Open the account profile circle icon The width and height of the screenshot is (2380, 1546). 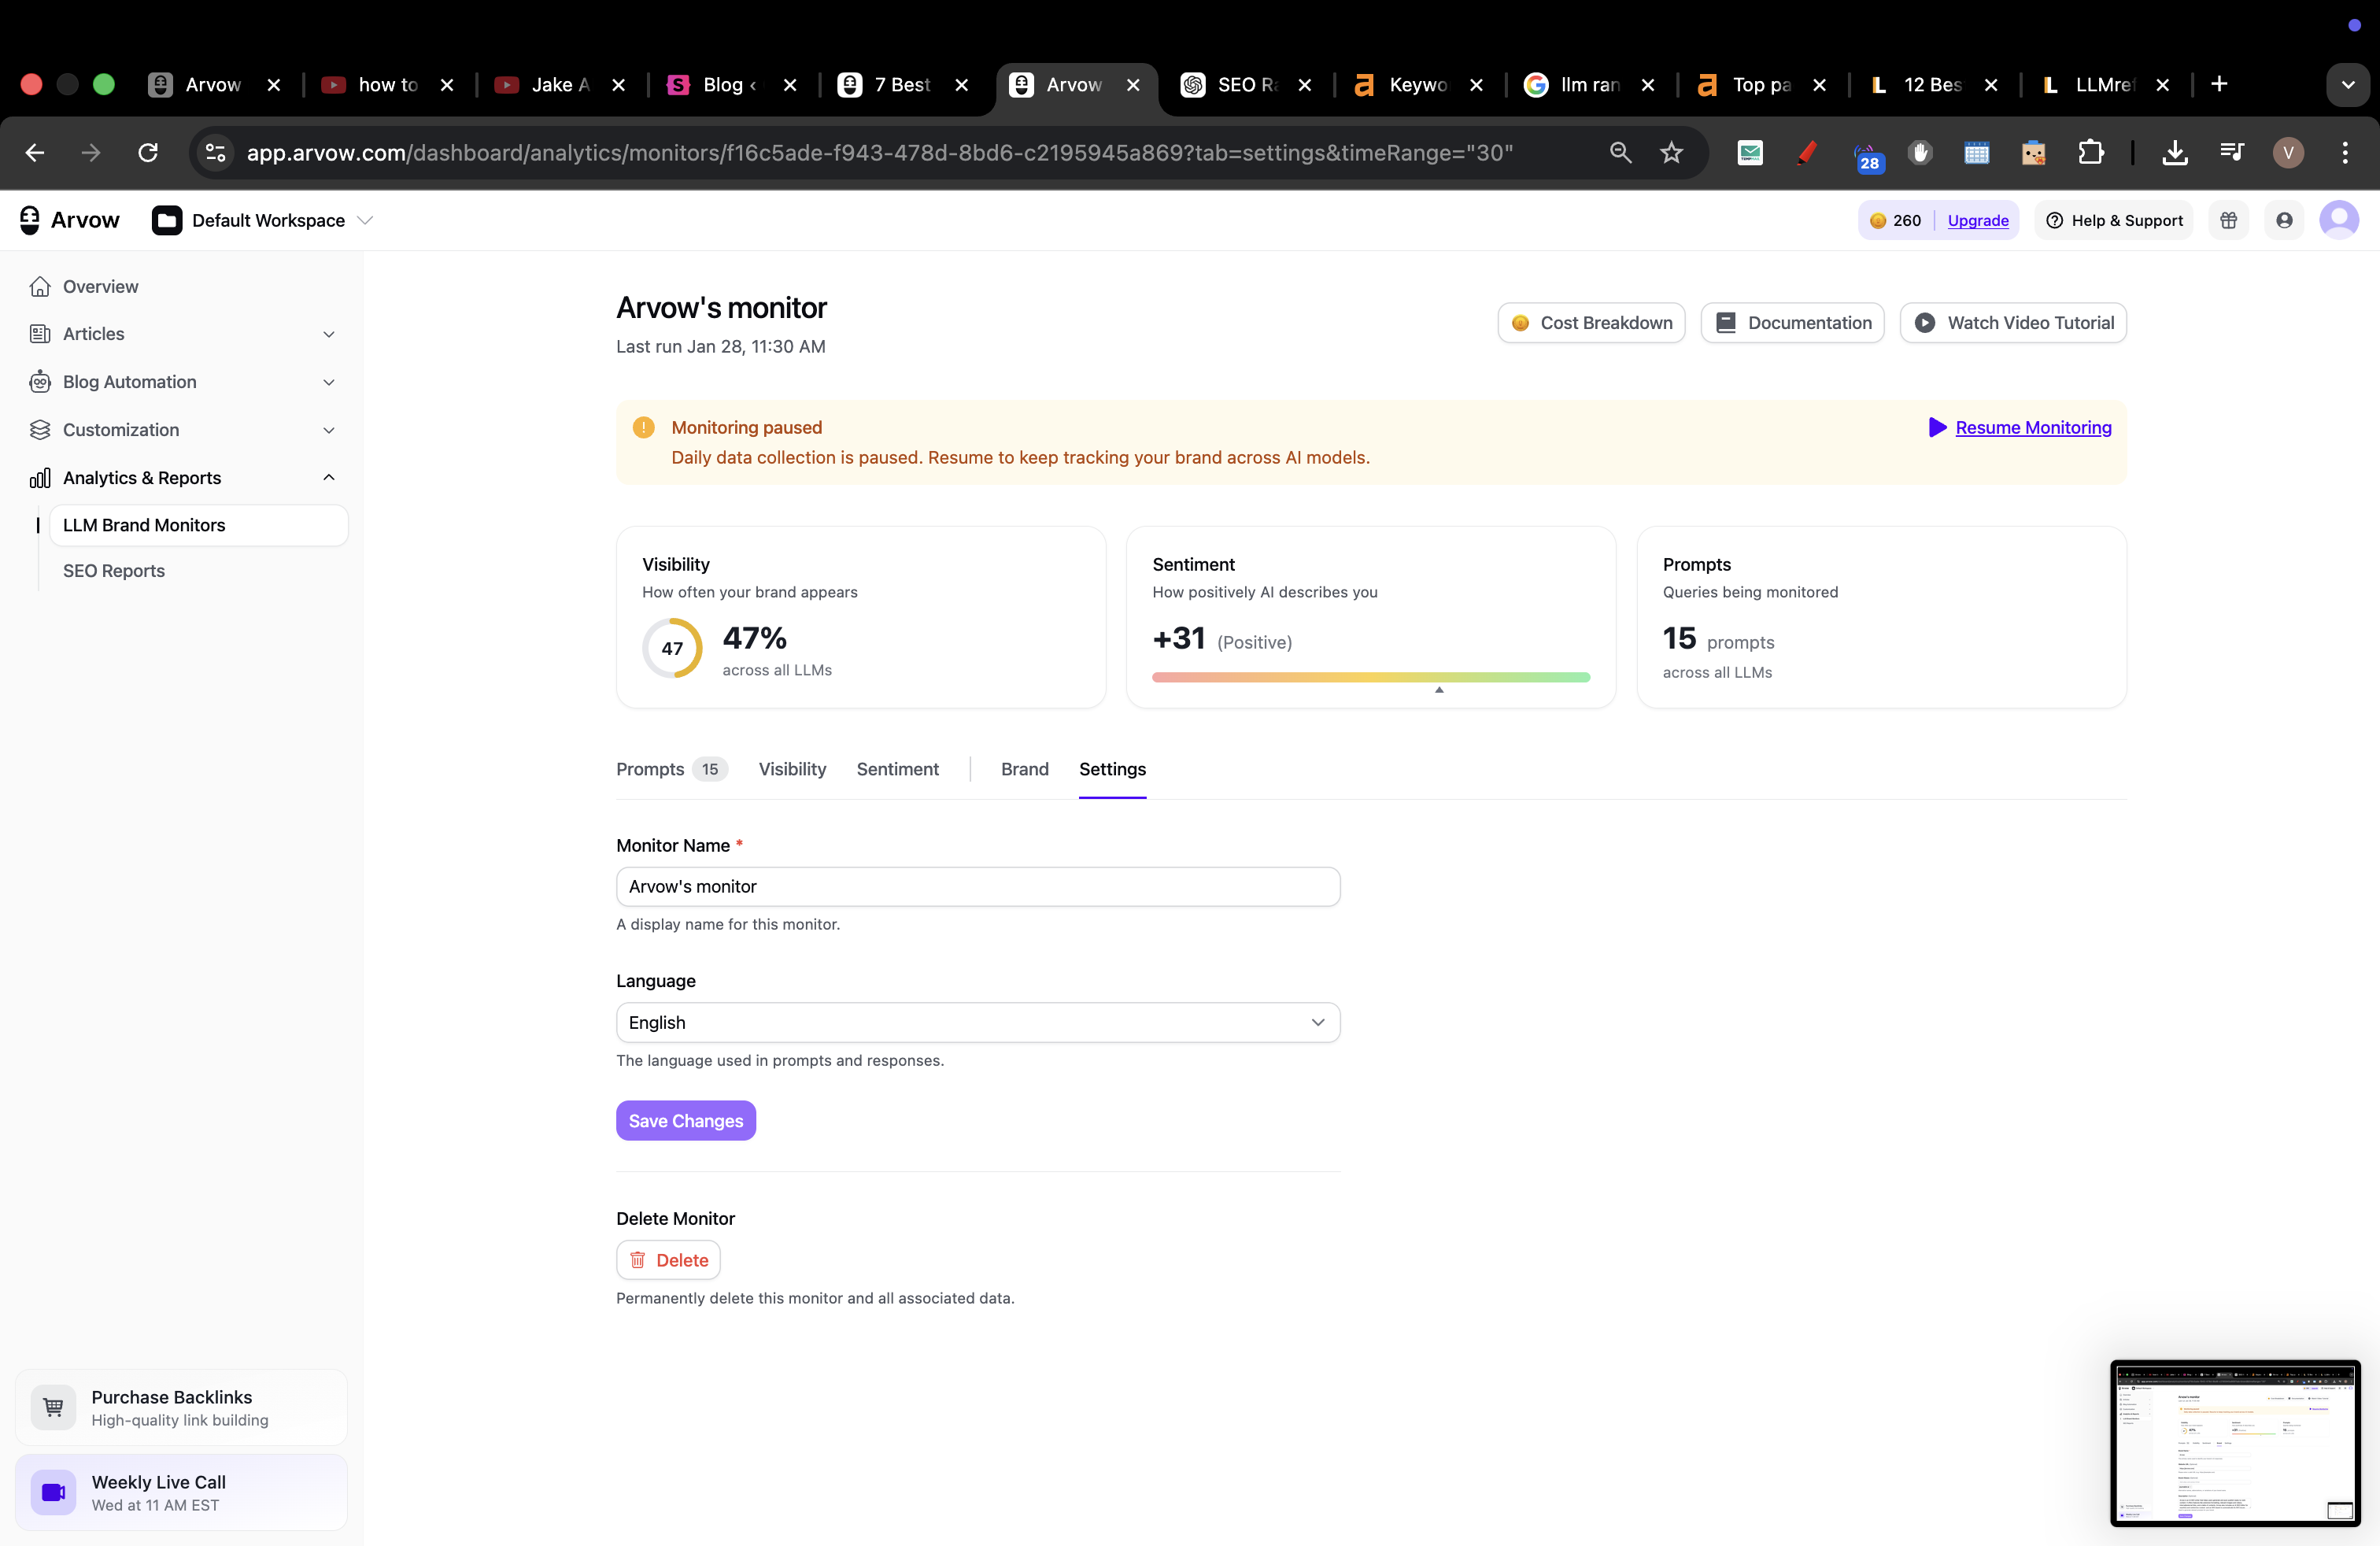point(2284,220)
